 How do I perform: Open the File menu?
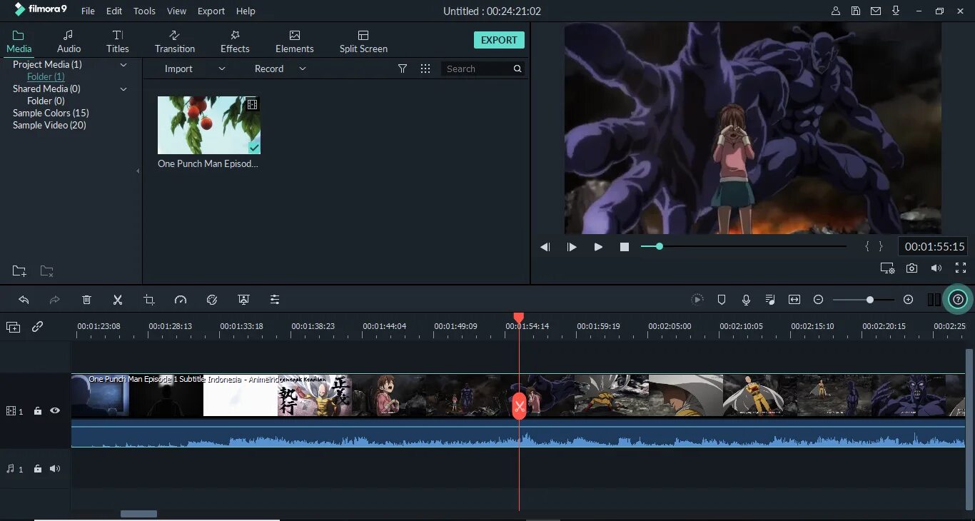(x=88, y=11)
